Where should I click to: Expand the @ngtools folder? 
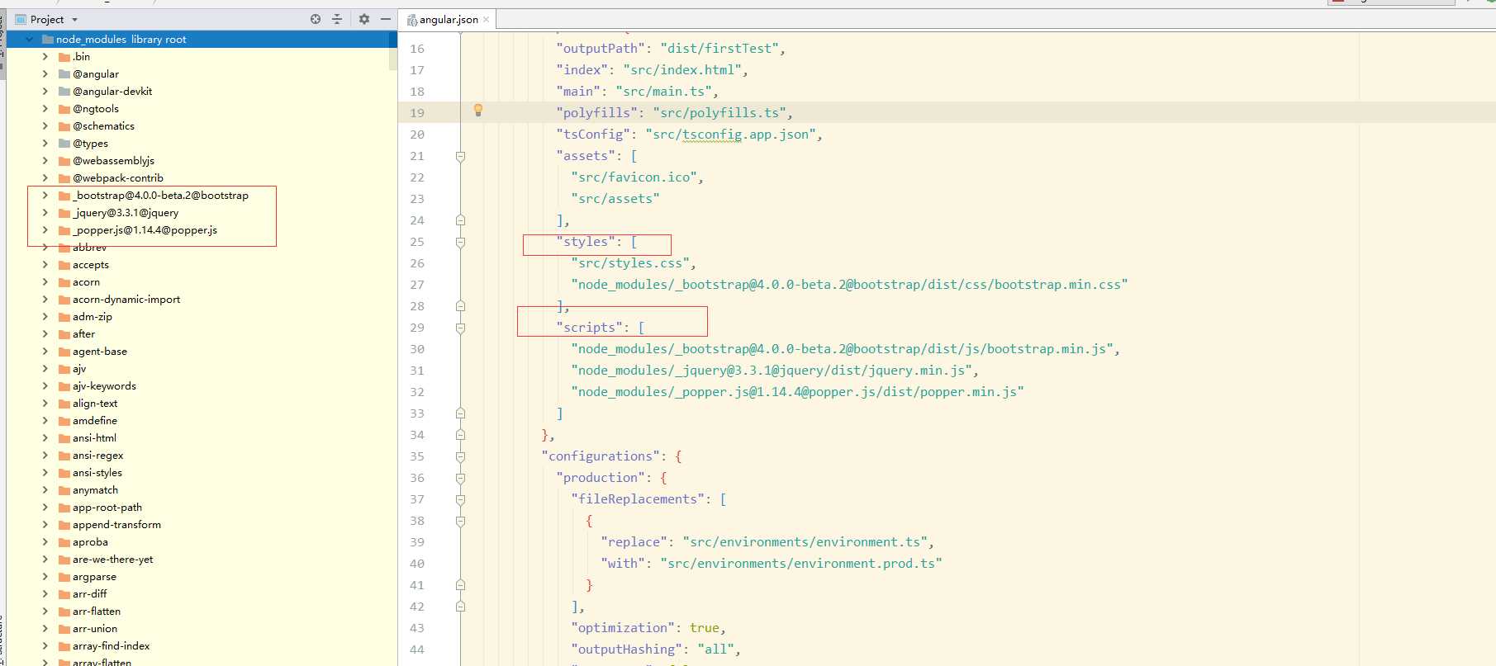click(x=45, y=109)
